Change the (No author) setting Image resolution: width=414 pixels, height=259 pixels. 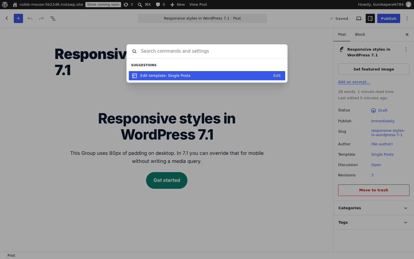pos(382,144)
